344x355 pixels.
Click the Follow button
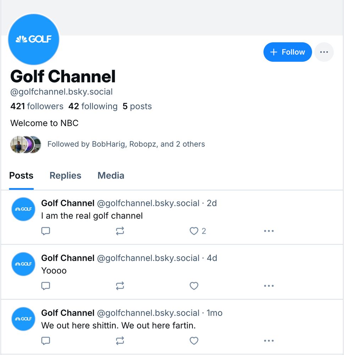click(x=288, y=52)
